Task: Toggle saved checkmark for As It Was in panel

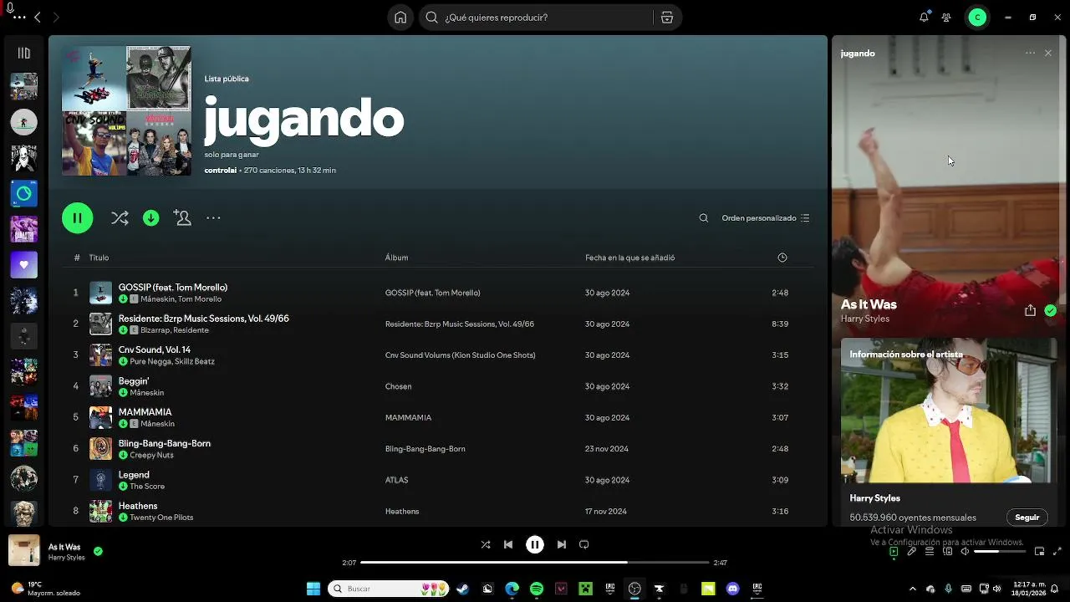Action: pos(1051,310)
